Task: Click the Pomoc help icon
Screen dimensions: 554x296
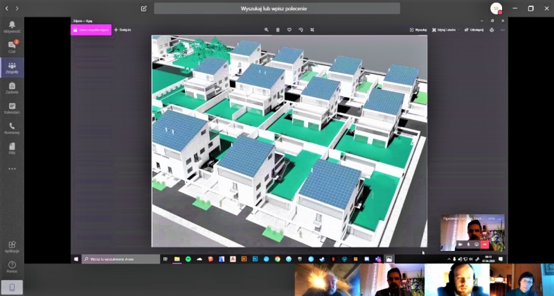Action: point(12,266)
